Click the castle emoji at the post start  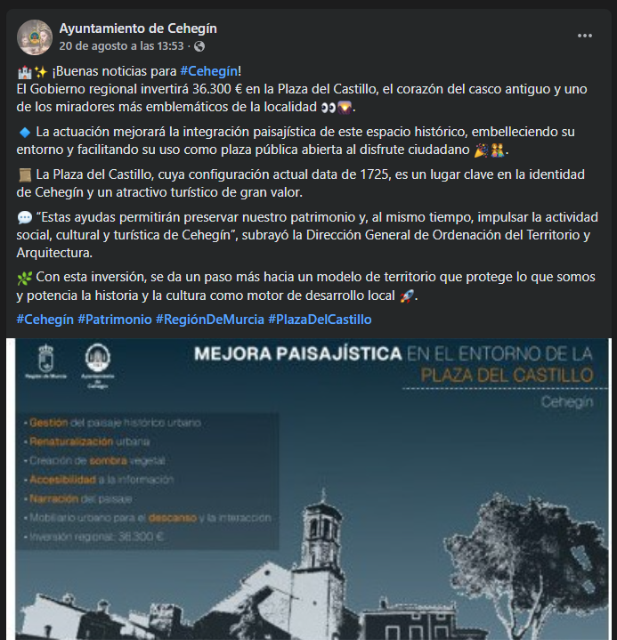click(25, 73)
